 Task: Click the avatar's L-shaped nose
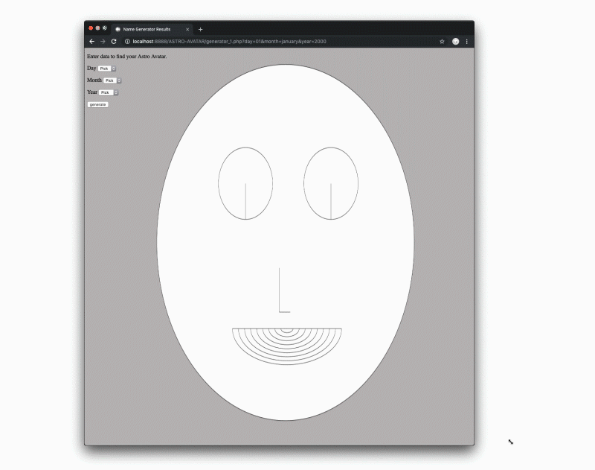[x=284, y=290]
